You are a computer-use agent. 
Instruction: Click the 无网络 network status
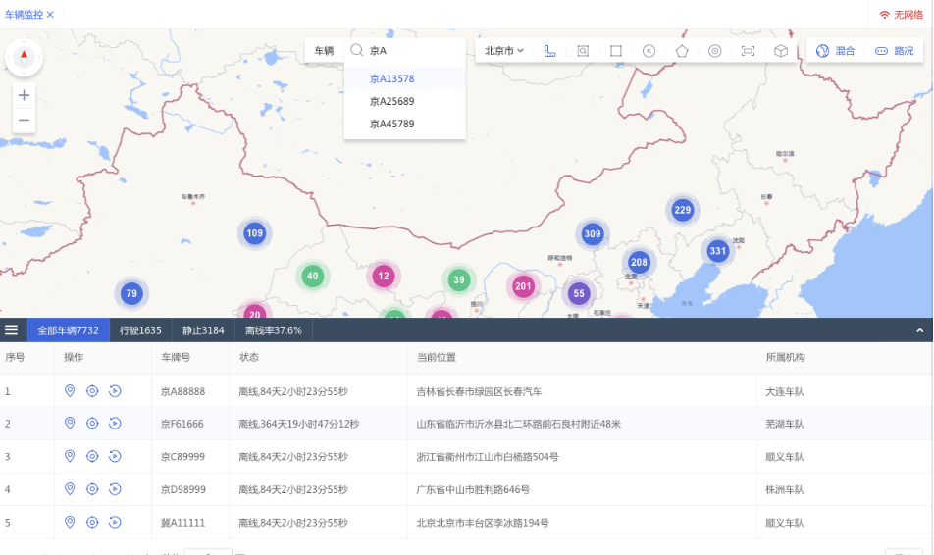pos(902,15)
